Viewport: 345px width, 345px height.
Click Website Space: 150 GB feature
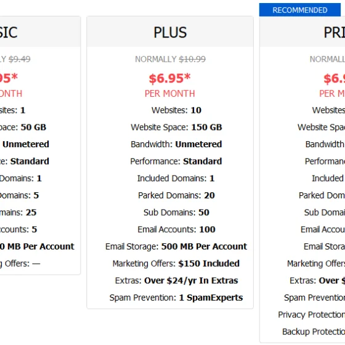point(176,127)
